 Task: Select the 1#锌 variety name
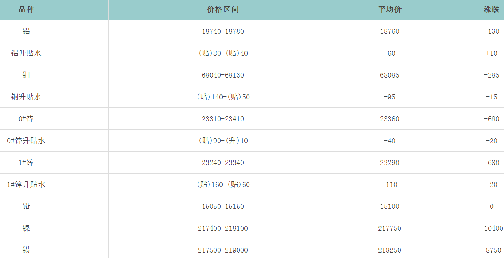pyautogui.click(x=26, y=162)
